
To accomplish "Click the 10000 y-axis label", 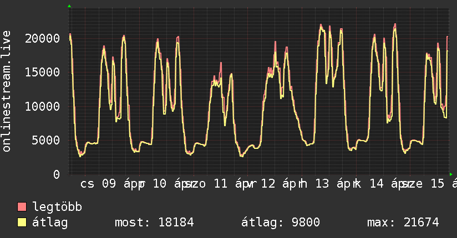I will 42,106.
